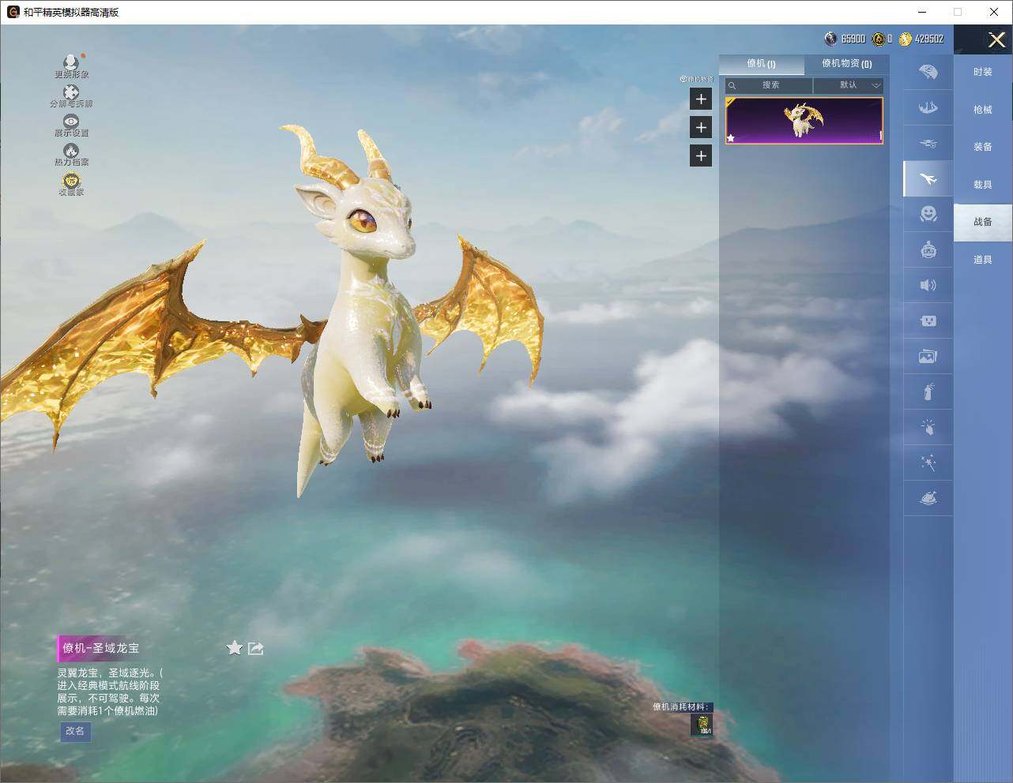Switch to the 僚机物资 (0) tab
1013x783 pixels.
click(x=846, y=64)
